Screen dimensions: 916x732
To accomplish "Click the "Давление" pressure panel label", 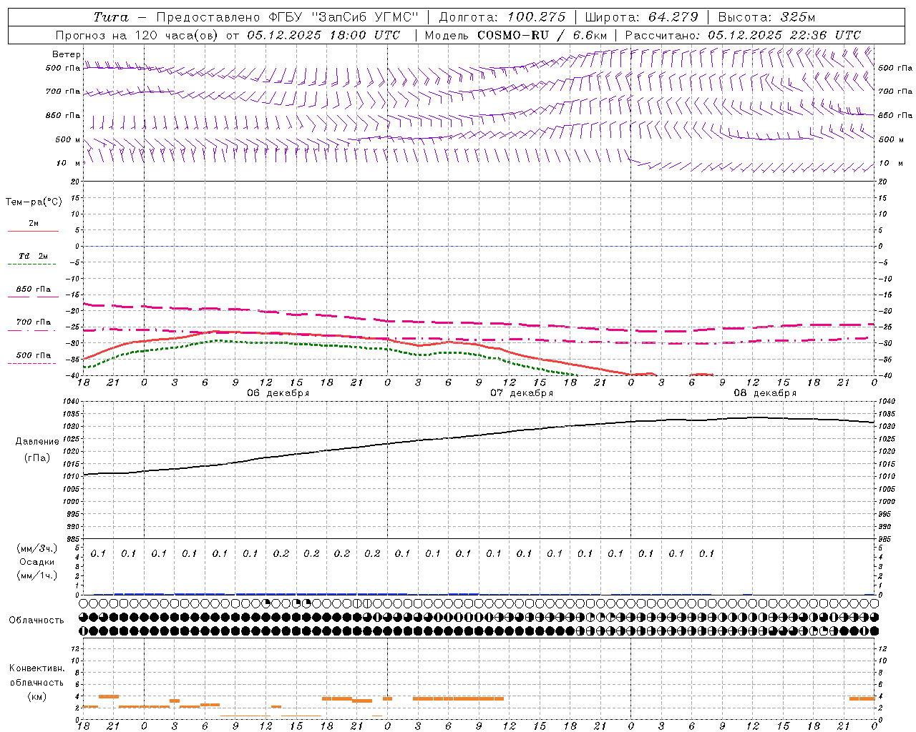I will pyautogui.click(x=37, y=442).
